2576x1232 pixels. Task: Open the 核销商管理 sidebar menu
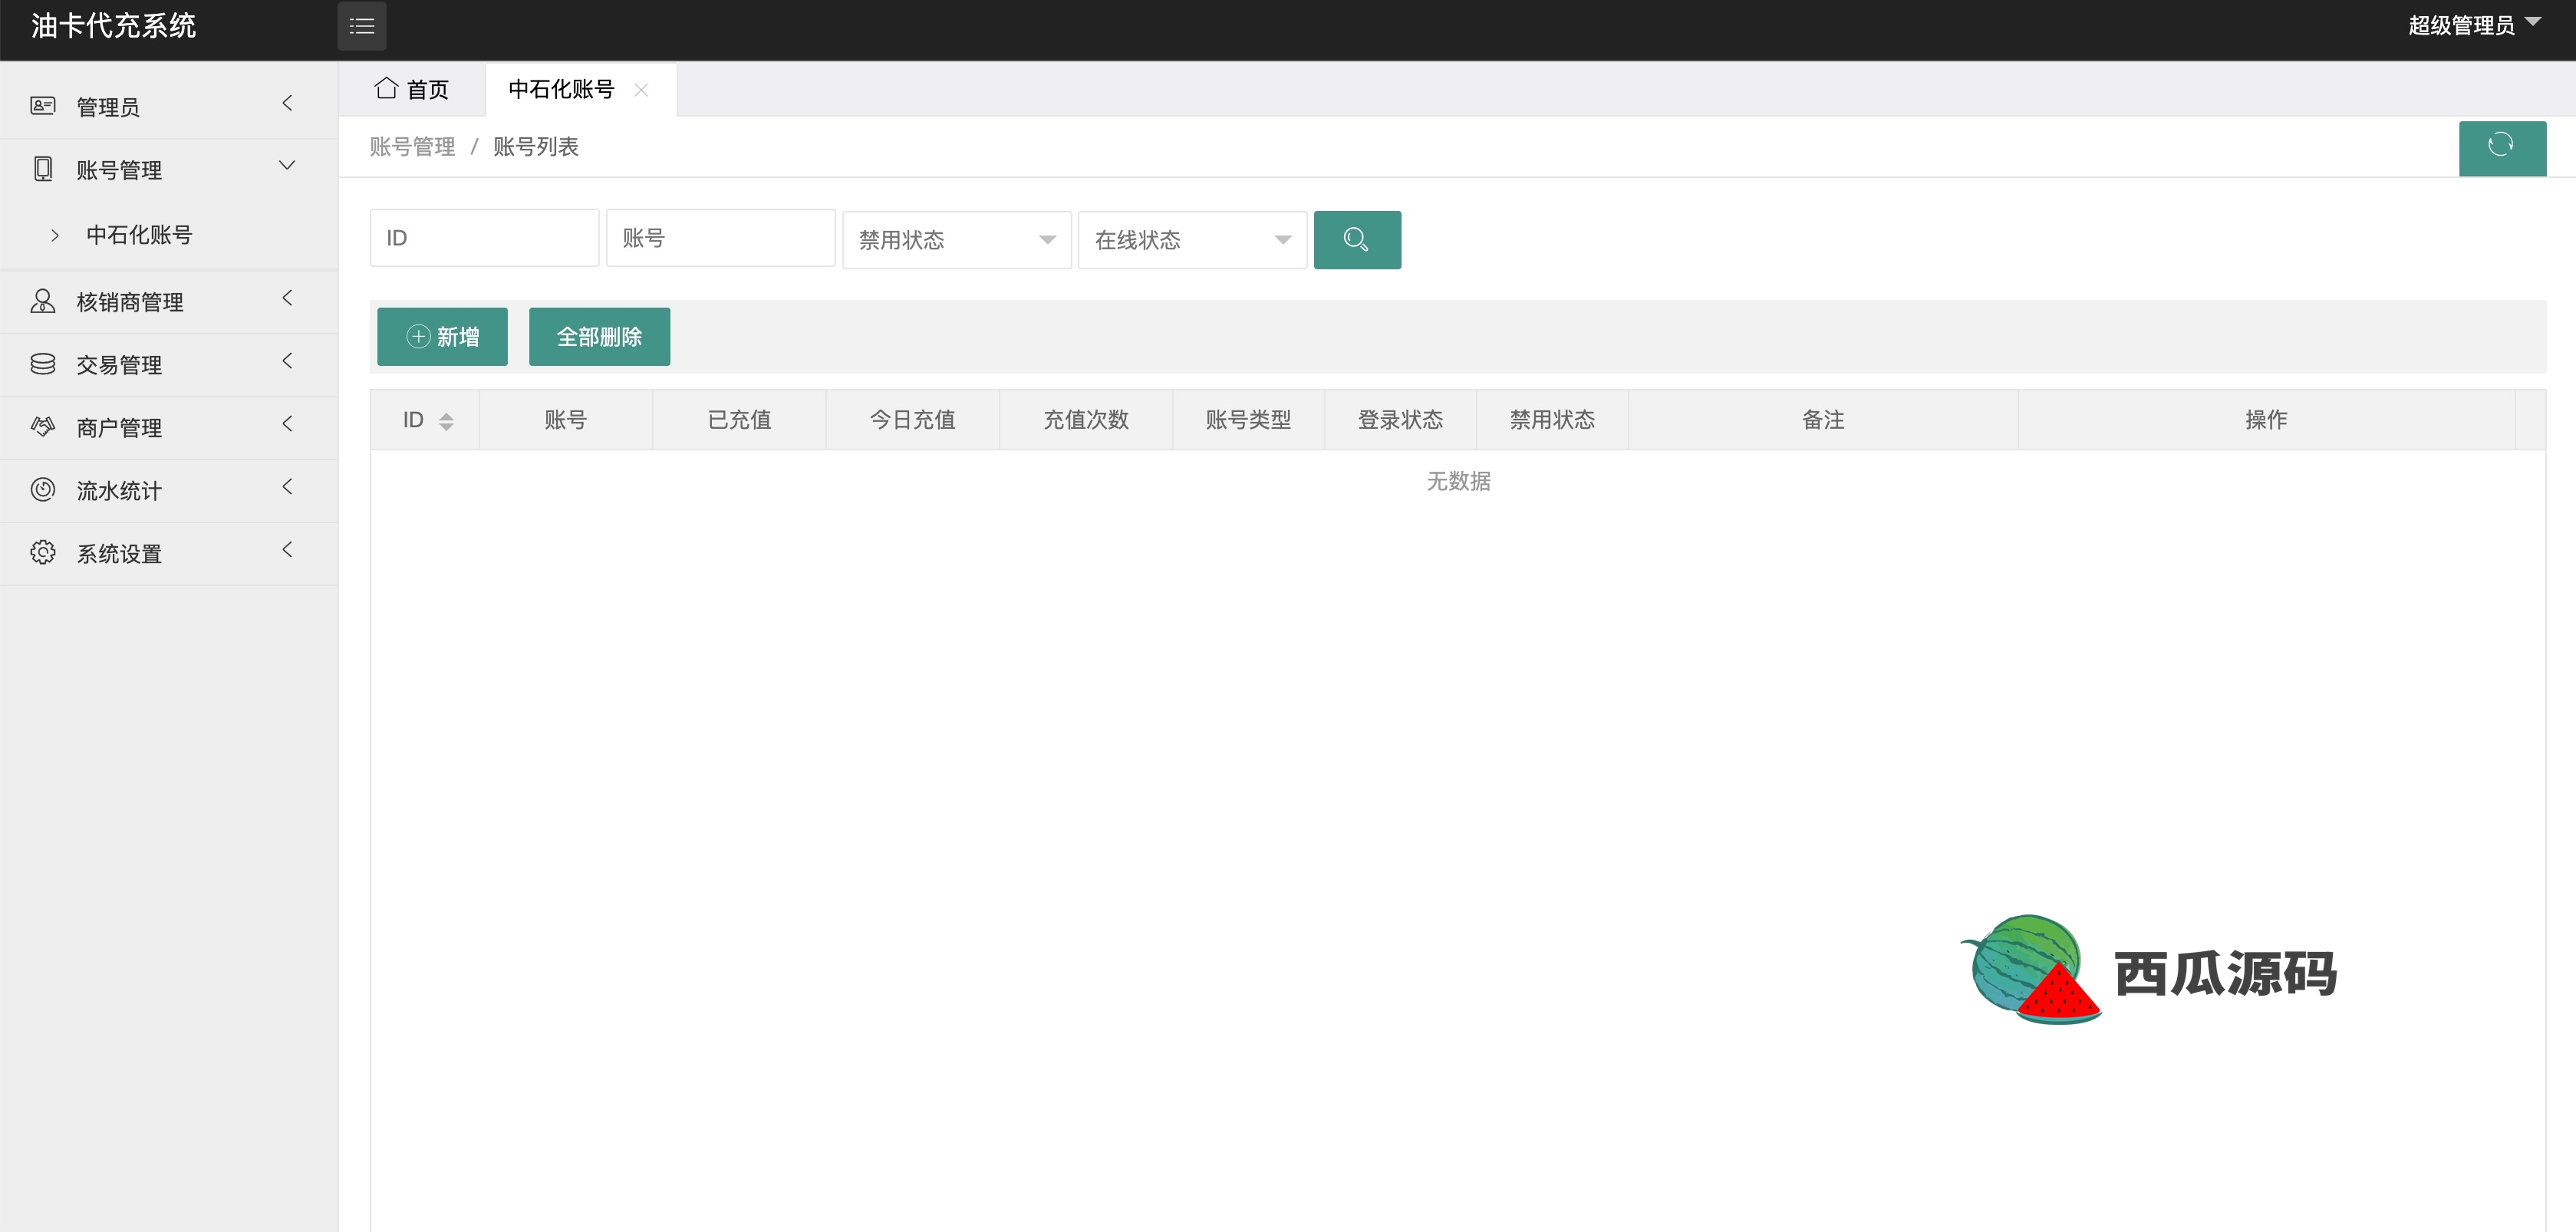pos(169,301)
